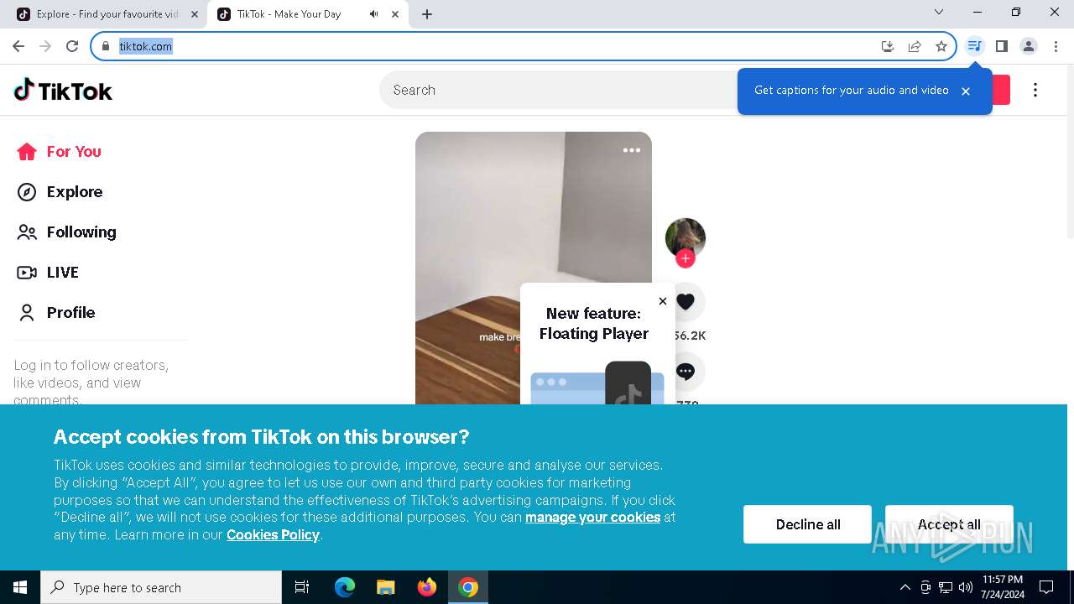
Task: Open Chrome from taskbar
Action: pos(468,587)
